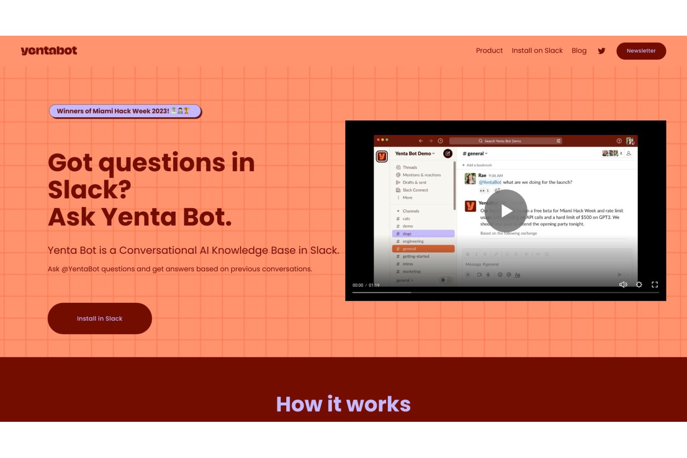Mute the video using the speaker icon
This screenshot has height=458, width=687.
coord(623,284)
